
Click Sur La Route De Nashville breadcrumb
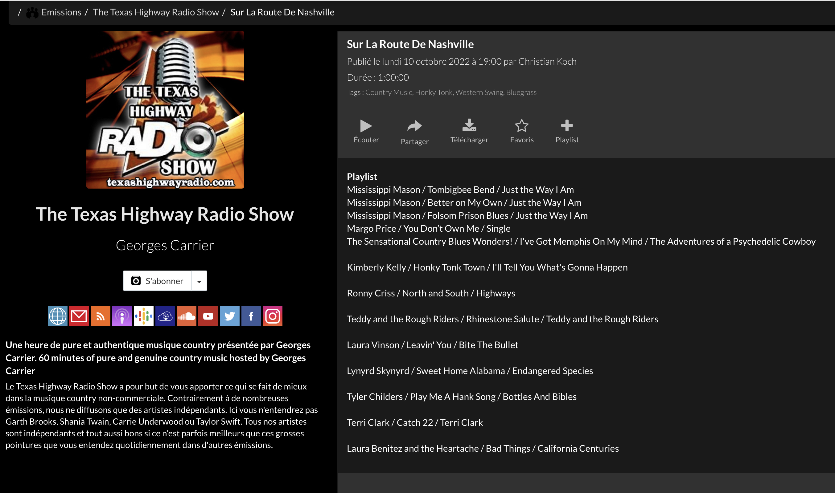(x=282, y=12)
